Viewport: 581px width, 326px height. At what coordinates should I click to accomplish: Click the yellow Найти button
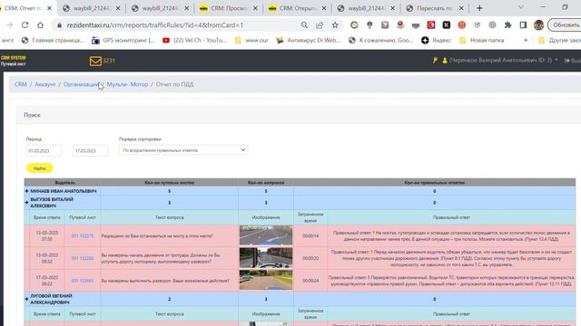click(40, 168)
